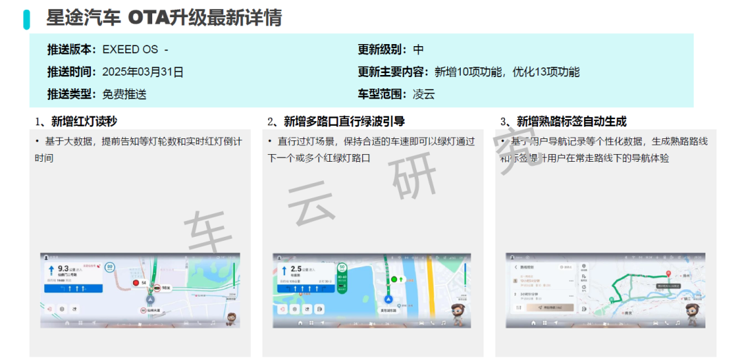Screen dimensions: 744x360
Task: Tap profile avatar in red-light countdown screenshot
Action: (46, 257)
